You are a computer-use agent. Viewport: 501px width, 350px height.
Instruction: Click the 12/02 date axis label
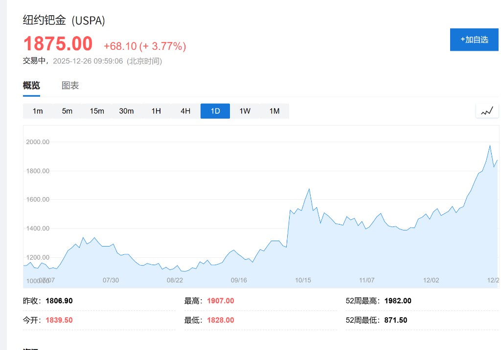431,280
